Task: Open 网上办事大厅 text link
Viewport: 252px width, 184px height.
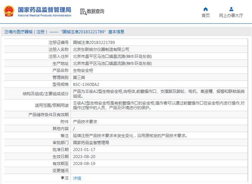Action: click(231, 16)
